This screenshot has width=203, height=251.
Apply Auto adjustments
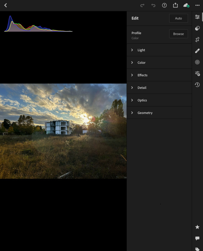pos(178,18)
